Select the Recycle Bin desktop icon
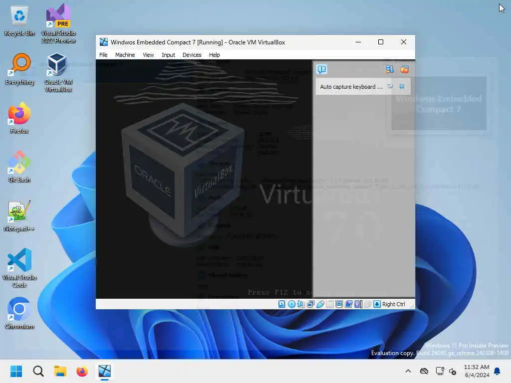The width and height of the screenshot is (511, 383). coord(19,21)
